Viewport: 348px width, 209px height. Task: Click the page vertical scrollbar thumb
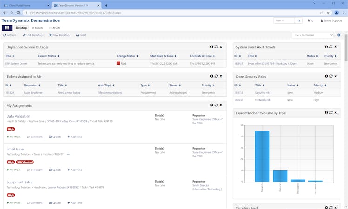click(x=346, y=48)
